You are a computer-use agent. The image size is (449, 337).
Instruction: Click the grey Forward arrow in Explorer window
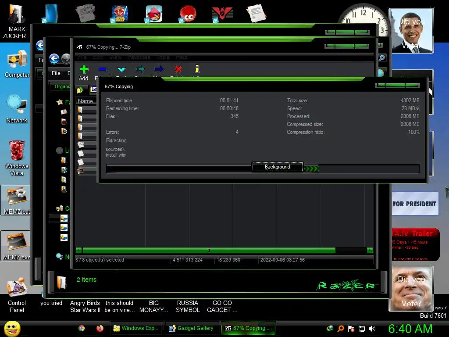[x=66, y=59]
